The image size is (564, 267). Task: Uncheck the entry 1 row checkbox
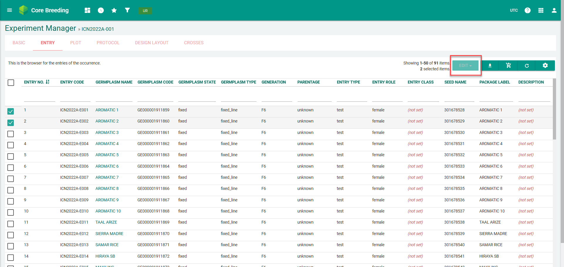pyautogui.click(x=11, y=111)
